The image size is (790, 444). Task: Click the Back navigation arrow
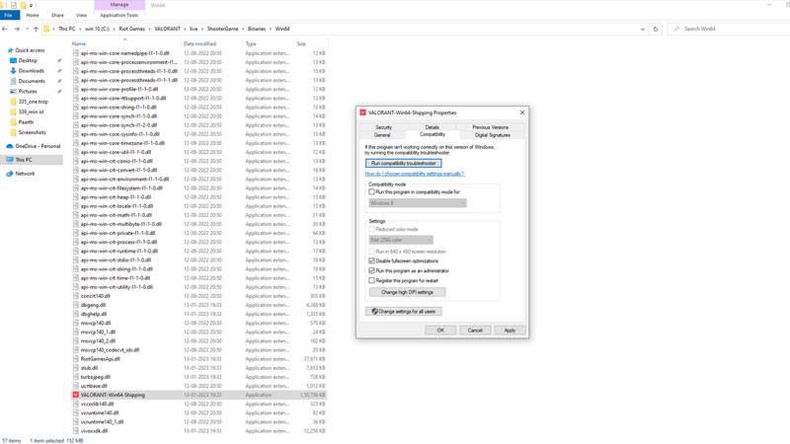coord(5,29)
